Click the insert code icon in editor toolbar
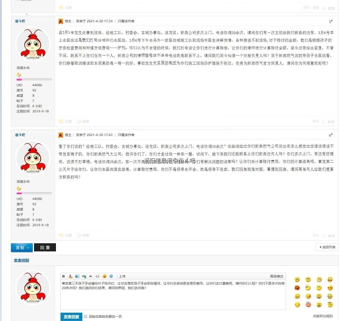The width and height of the screenshot is (339, 321). (x=97, y=276)
